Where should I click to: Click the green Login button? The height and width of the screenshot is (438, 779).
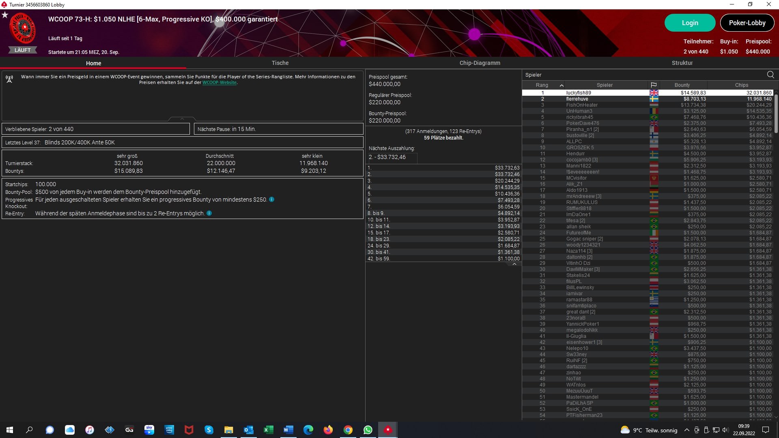pyautogui.click(x=690, y=23)
